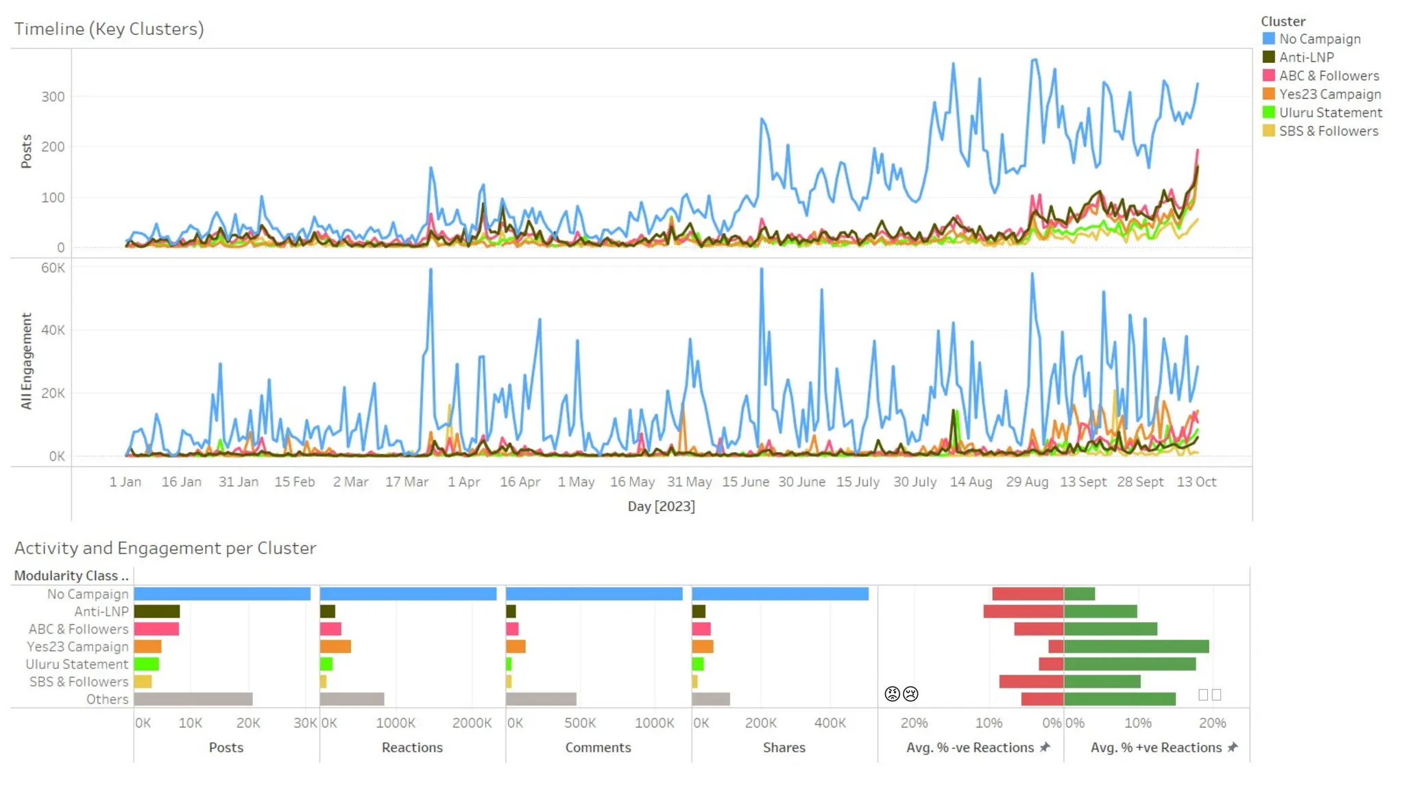Click the Modularity Class column header
This screenshot has height=789, width=1404.
(71, 576)
